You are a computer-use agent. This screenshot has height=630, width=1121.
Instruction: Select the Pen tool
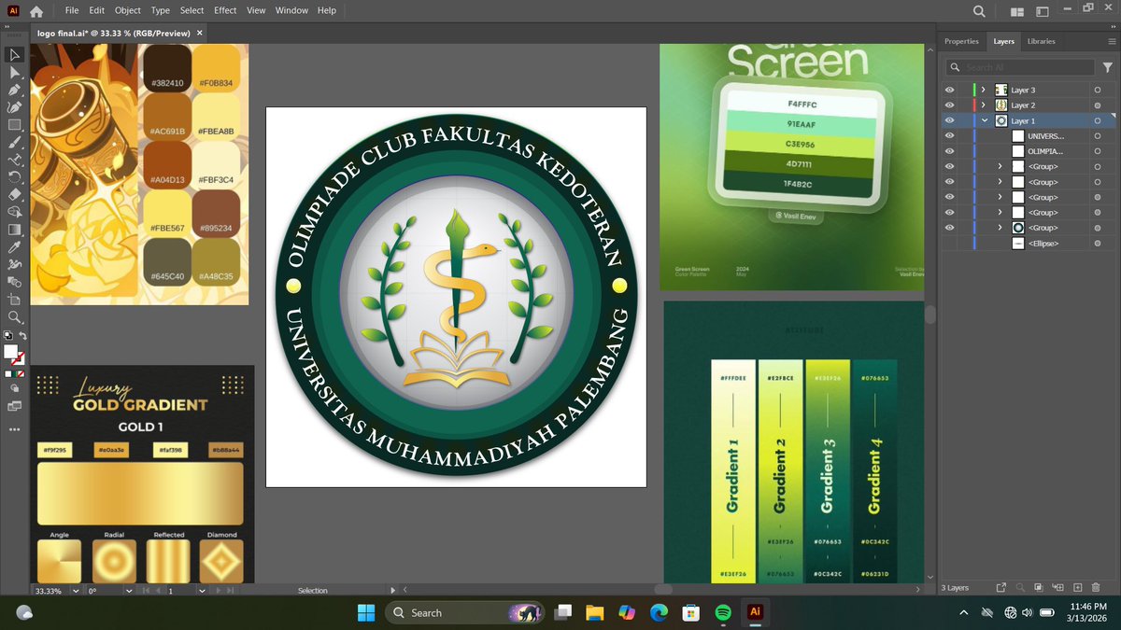(15, 91)
